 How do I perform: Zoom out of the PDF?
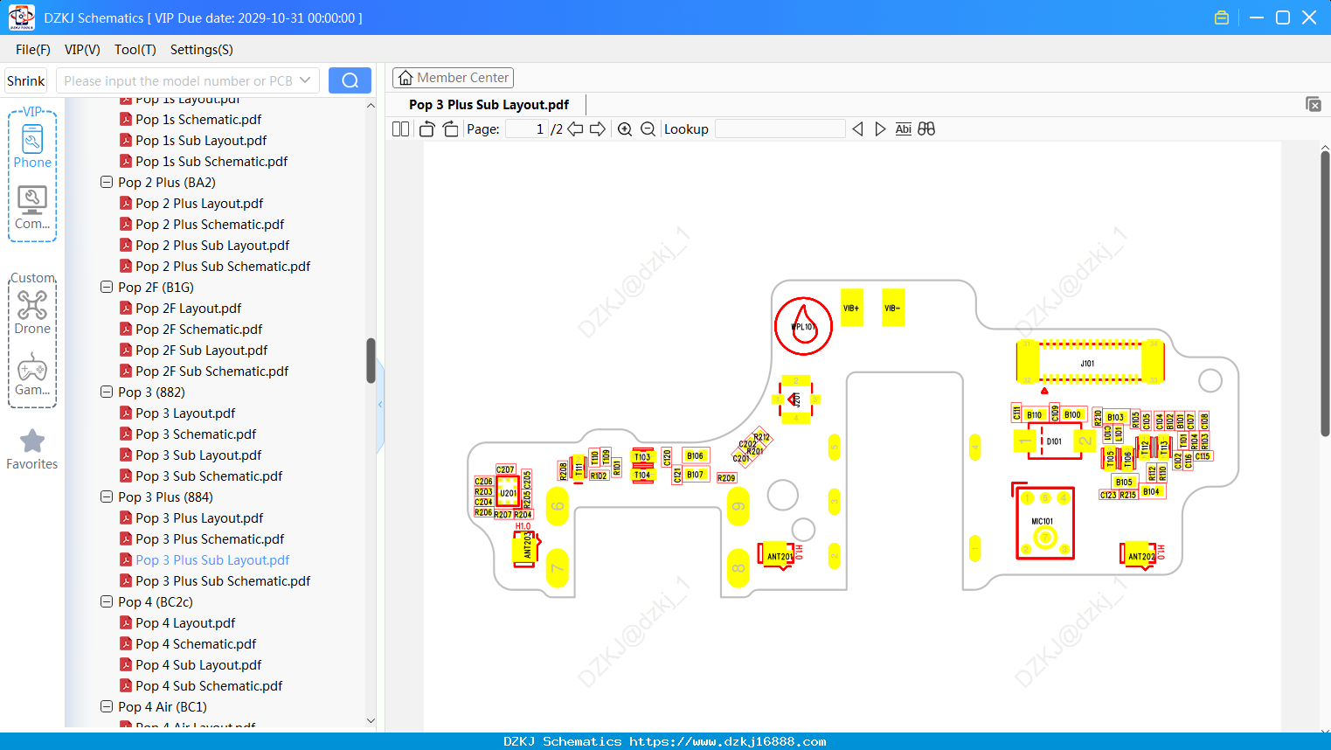click(x=648, y=129)
